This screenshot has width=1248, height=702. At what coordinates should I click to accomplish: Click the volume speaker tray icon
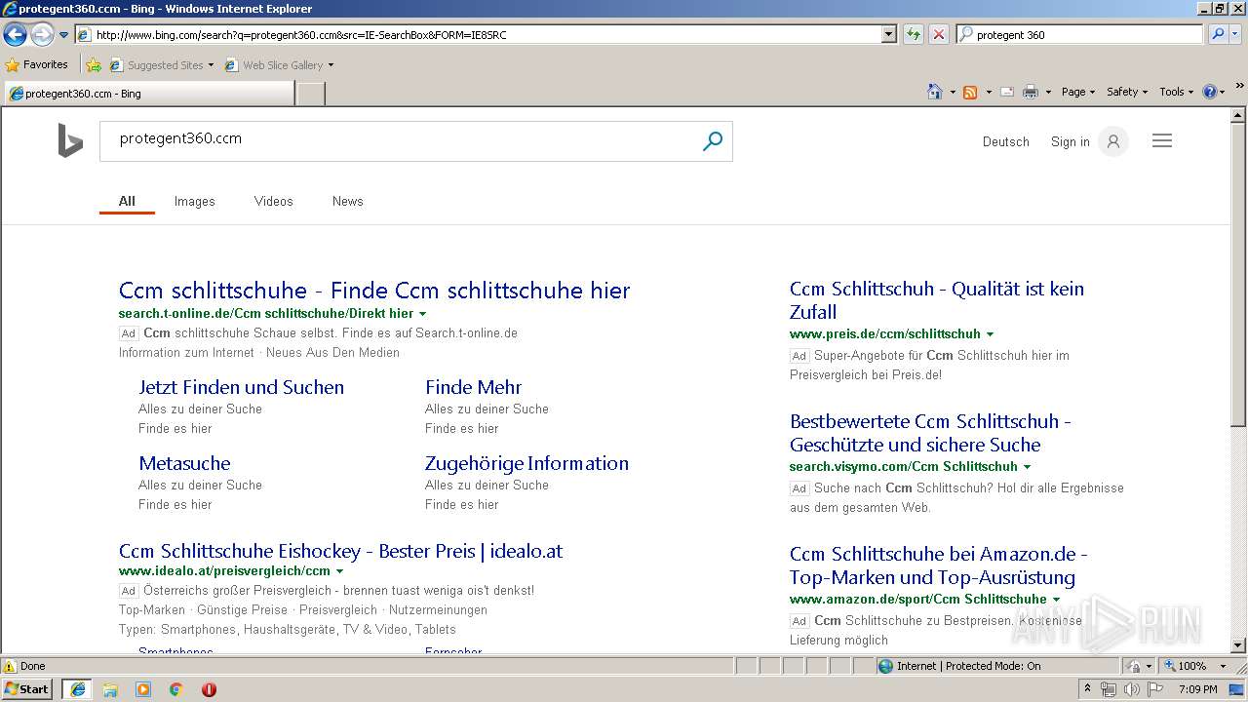[x=1132, y=689]
